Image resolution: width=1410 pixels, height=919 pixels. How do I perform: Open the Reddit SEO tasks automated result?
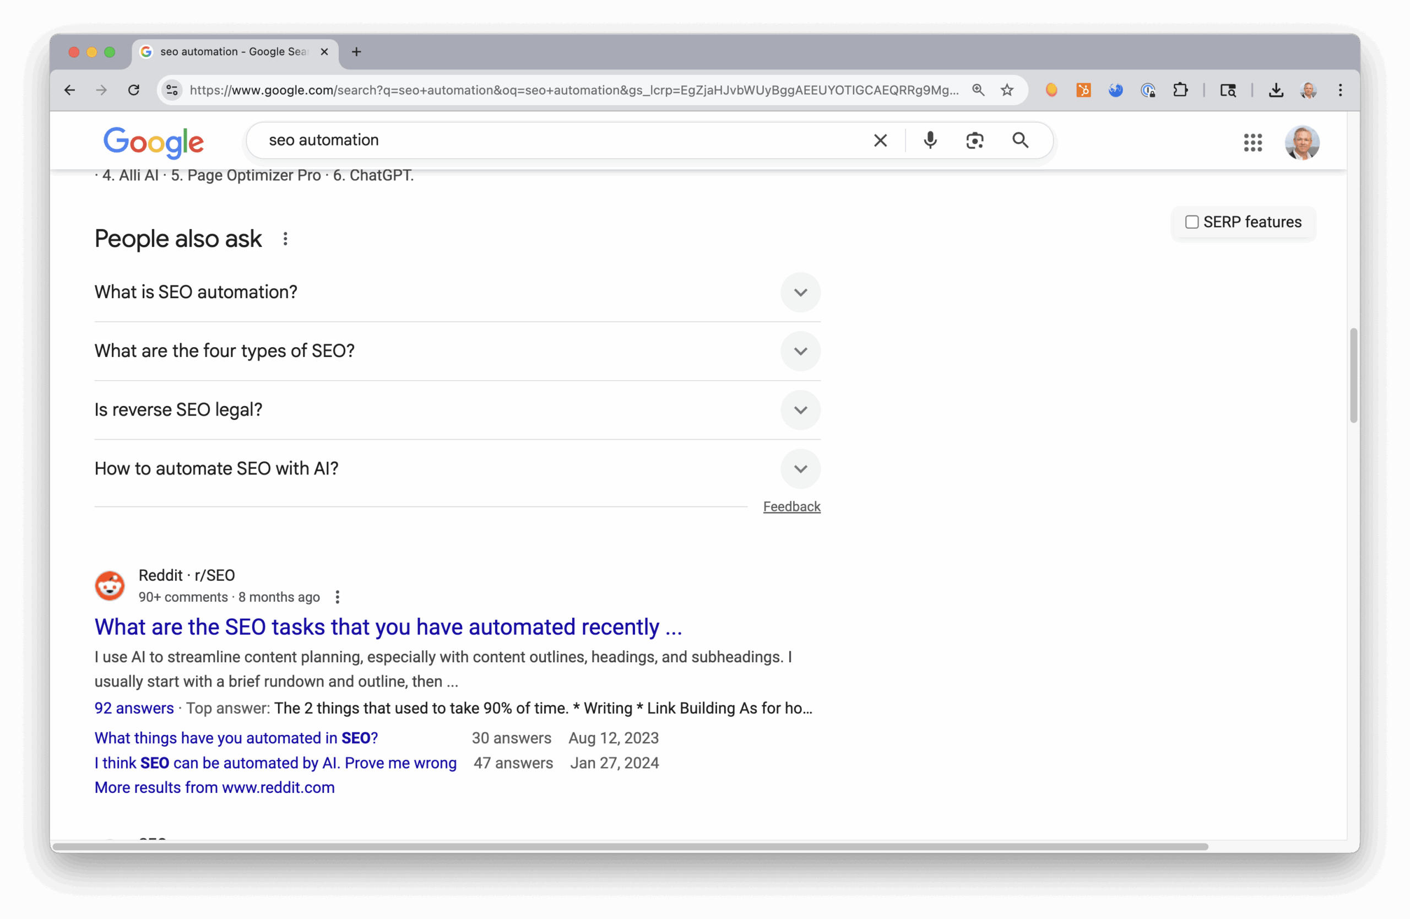pos(388,627)
